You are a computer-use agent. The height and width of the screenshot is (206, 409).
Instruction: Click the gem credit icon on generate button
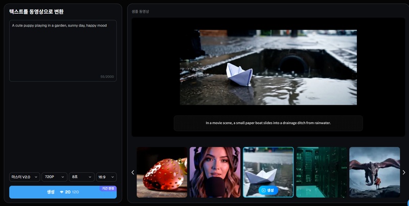(62, 192)
